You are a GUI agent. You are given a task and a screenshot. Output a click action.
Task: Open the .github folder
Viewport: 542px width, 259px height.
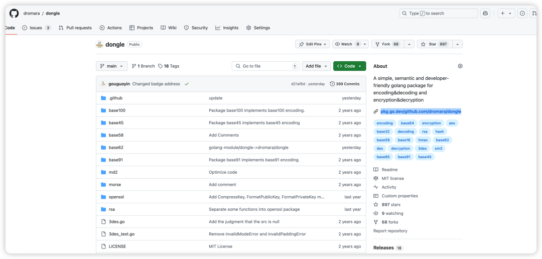(115, 98)
